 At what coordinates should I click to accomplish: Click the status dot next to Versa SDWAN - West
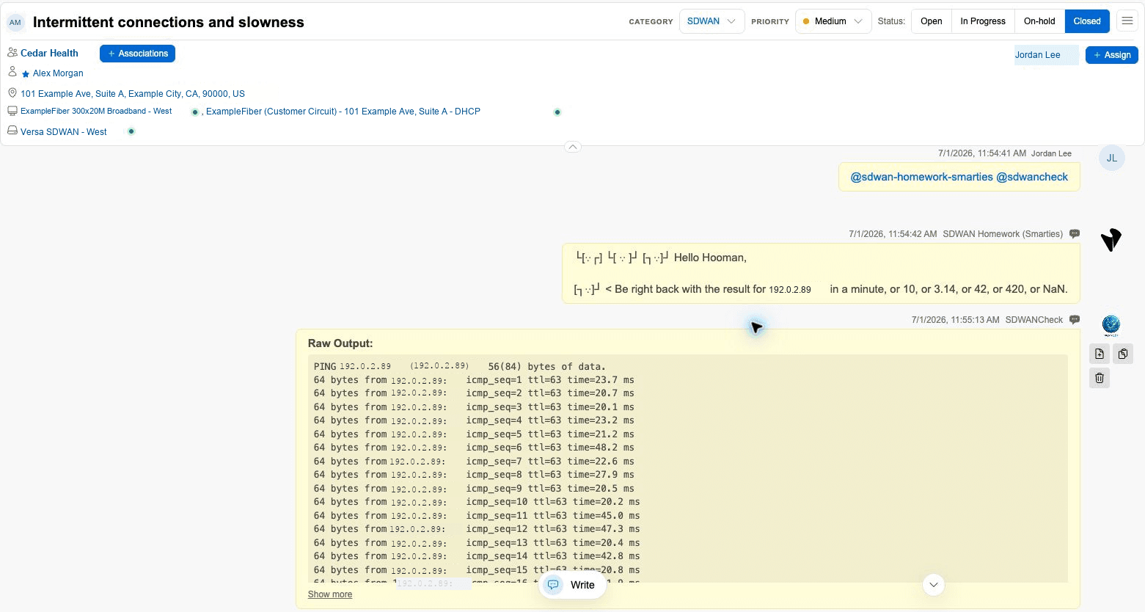pyautogui.click(x=131, y=131)
